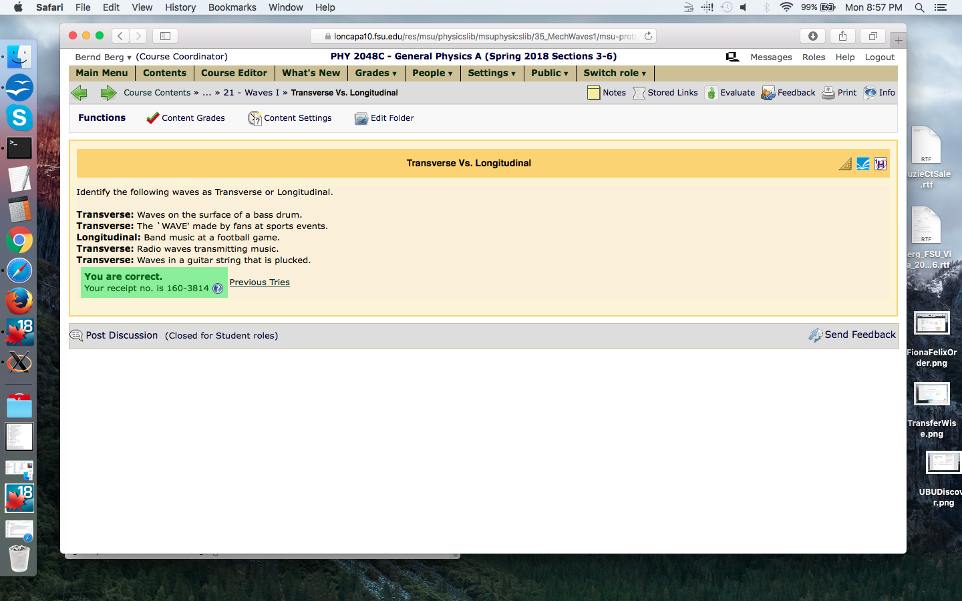Open Google Chrome from the Dock
962x601 pixels.
(19, 240)
